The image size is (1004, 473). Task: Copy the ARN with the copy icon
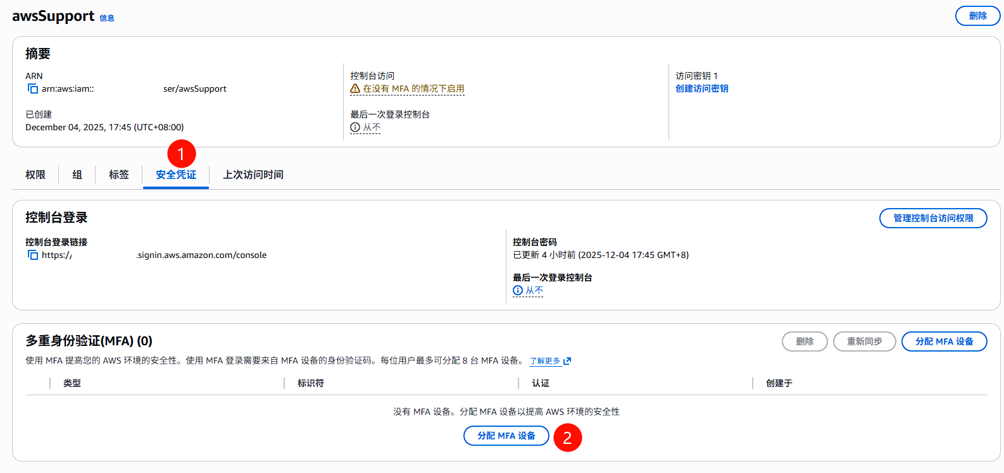[x=32, y=89]
